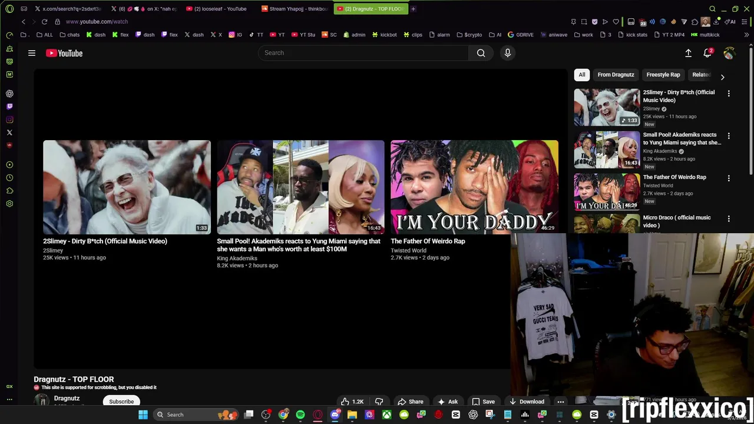
Task: Go back in browser history
Action: (x=23, y=22)
